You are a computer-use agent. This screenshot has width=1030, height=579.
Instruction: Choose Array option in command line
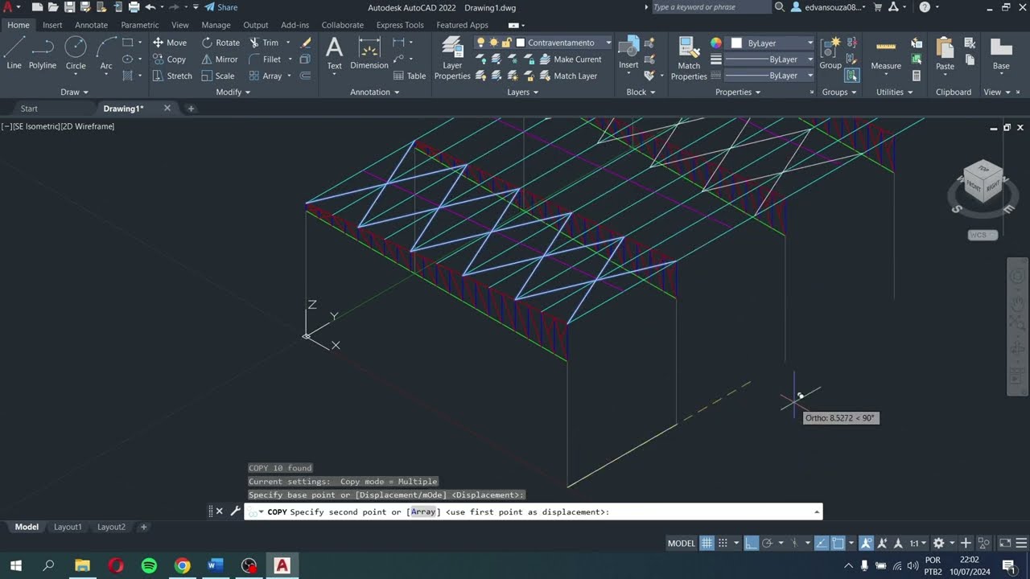[x=422, y=511]
